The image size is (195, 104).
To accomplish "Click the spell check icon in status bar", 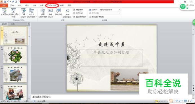I will click(34, 101).
